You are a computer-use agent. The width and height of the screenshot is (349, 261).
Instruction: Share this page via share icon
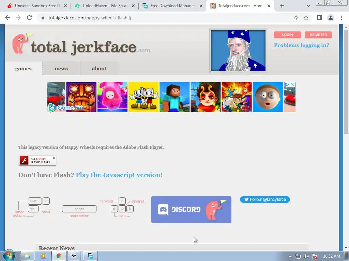coord(295,18)
